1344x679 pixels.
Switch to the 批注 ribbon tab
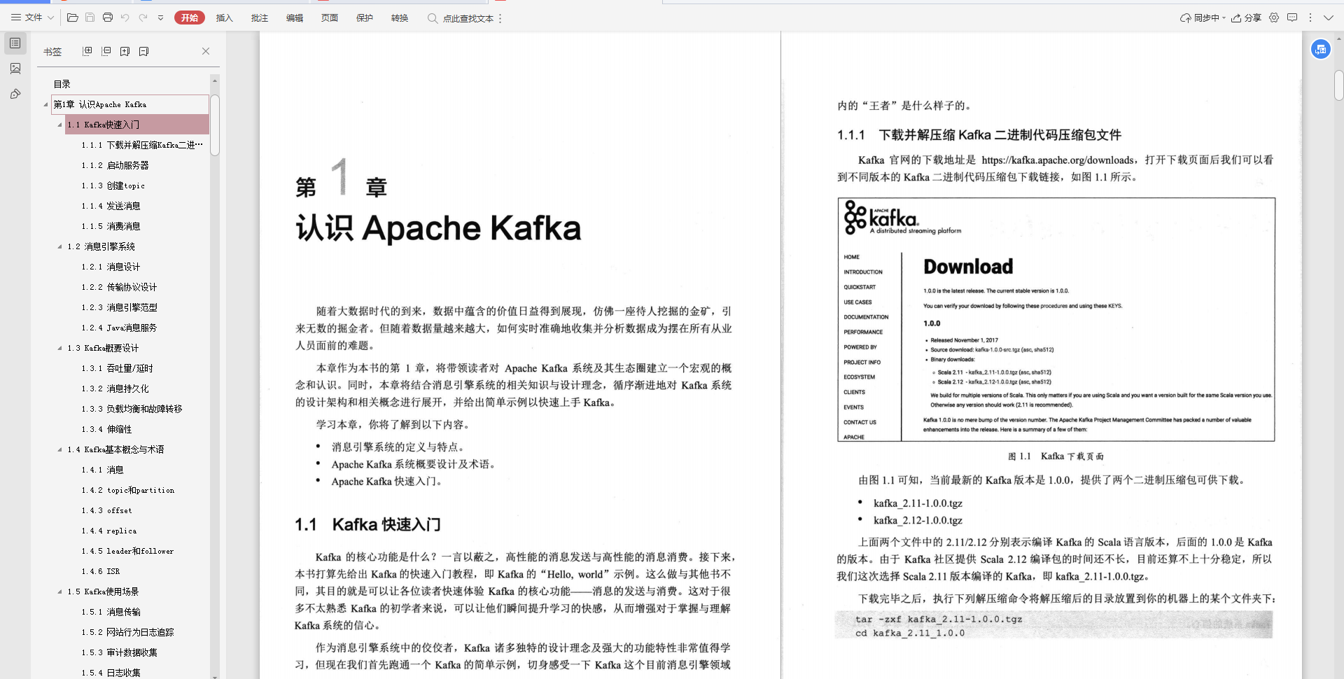click(x=260, y=17)
